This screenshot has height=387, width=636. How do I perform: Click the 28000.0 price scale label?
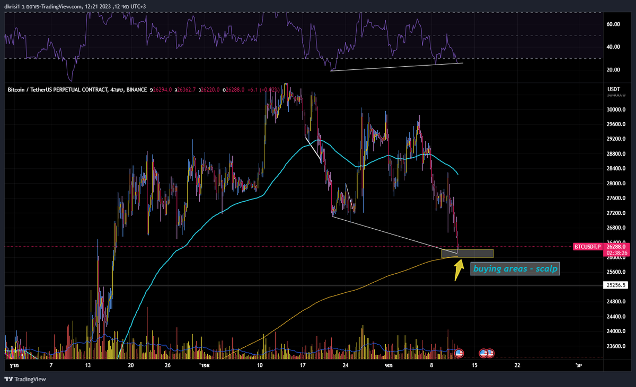[x=616, y=183]
